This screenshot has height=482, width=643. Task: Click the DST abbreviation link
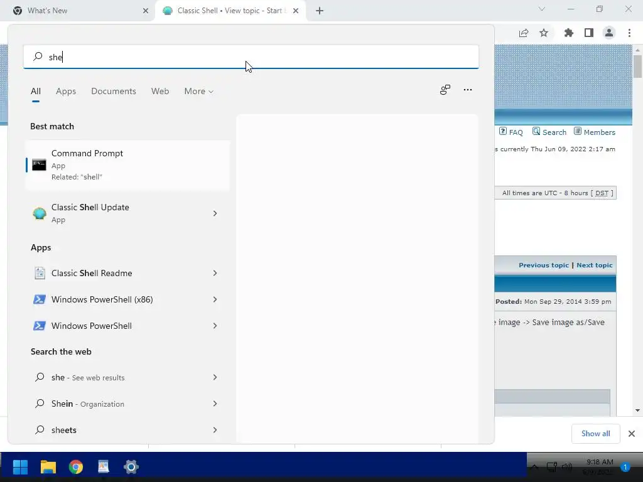(602, 193)
